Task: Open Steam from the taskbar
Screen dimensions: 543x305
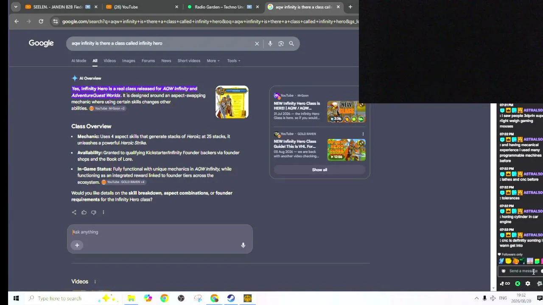Action: tap(231, 298)
